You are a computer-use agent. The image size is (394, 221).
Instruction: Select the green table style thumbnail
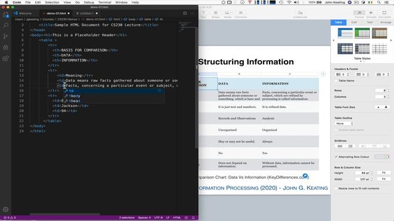pos(363,33)
